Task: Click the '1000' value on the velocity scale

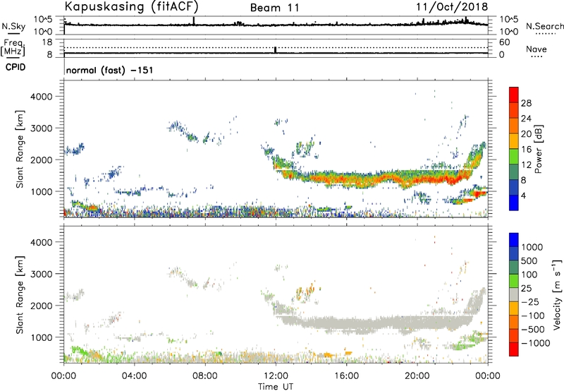Action: tap(532, 247)
